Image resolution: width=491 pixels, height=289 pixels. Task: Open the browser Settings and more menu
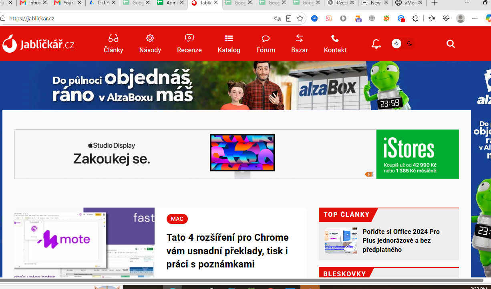click(x=475, y=18)
